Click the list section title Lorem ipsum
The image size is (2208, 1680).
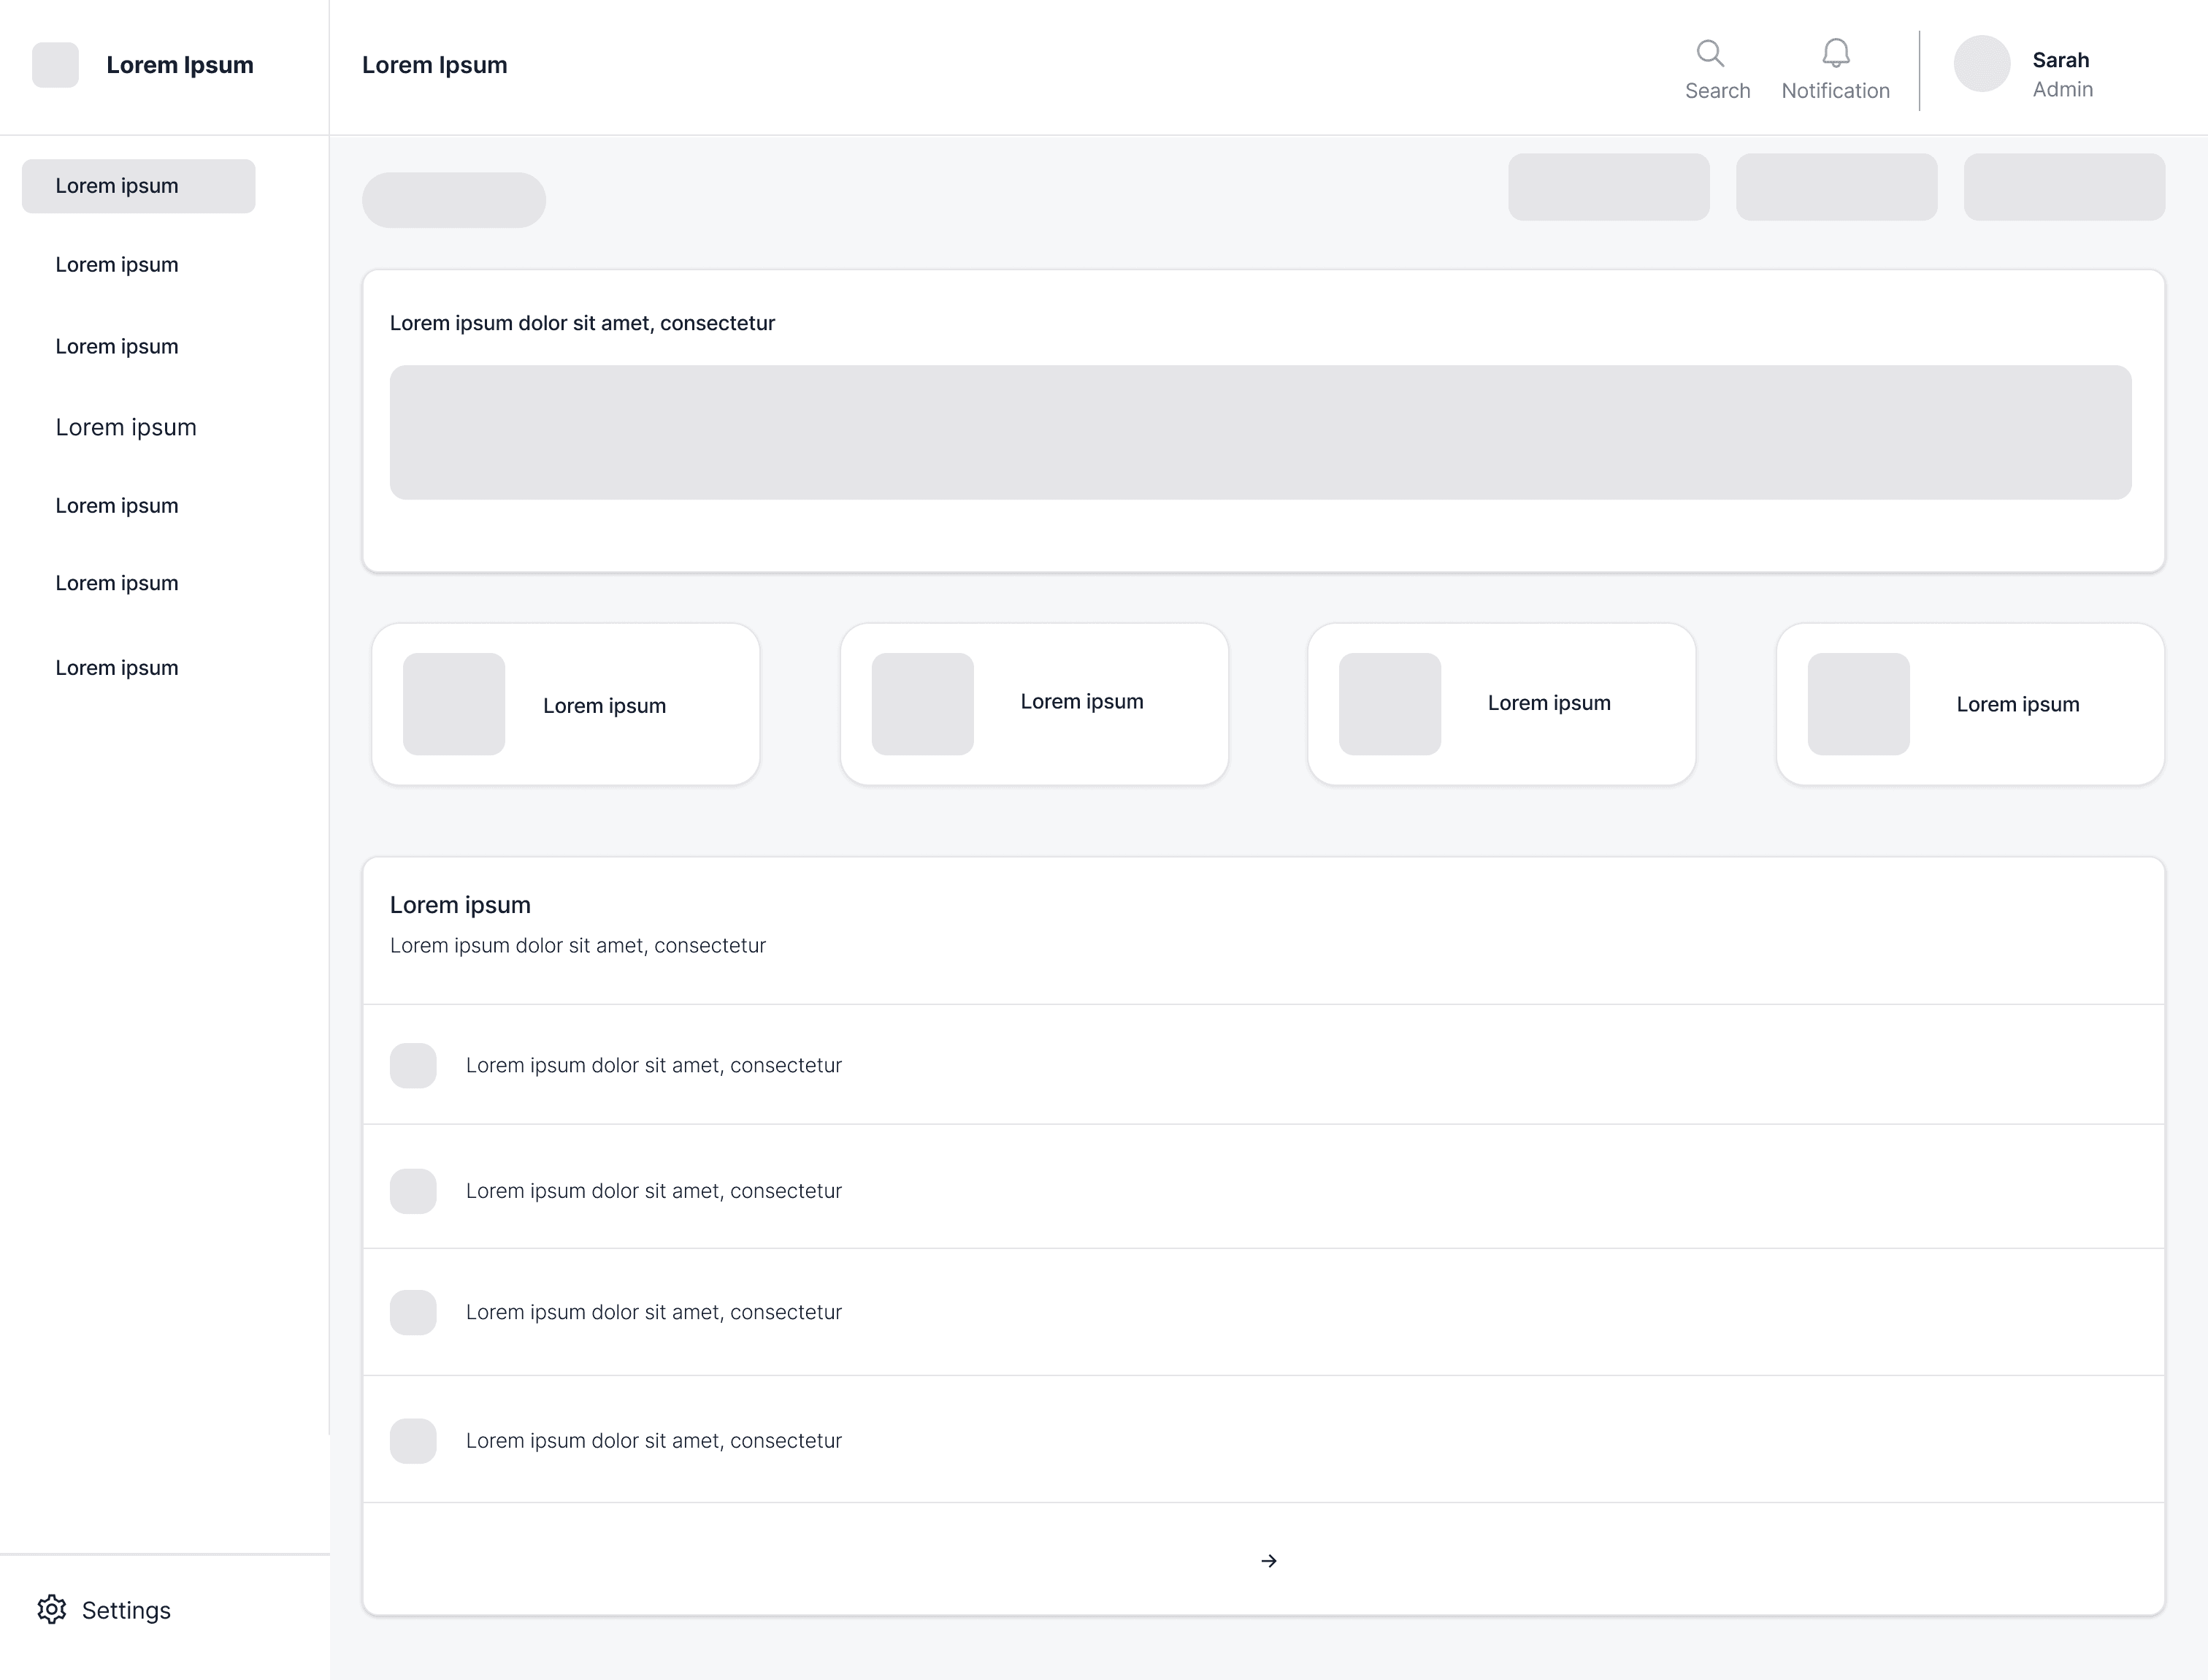click(x=460, y=905)
